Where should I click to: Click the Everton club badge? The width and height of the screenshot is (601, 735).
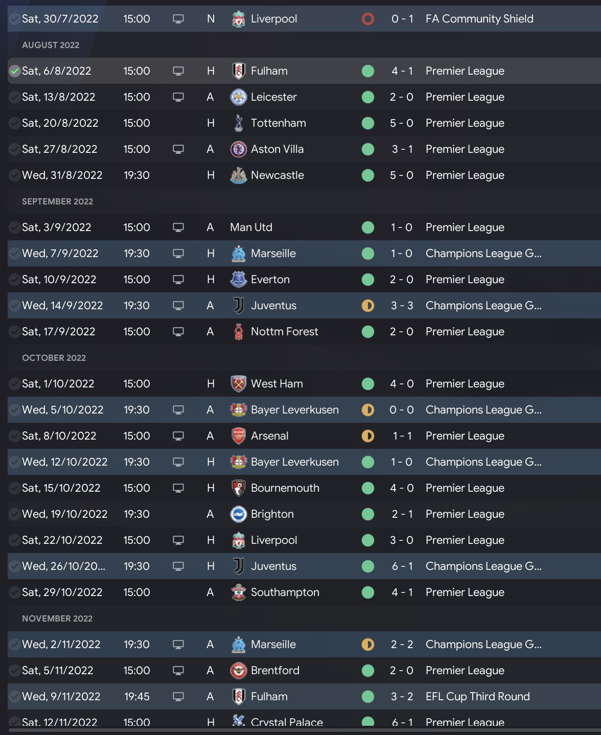point(238,280)
